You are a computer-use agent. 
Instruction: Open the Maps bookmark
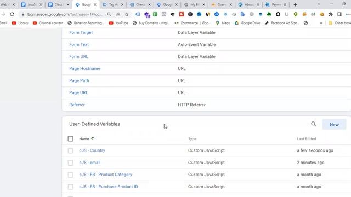point(223,23)
